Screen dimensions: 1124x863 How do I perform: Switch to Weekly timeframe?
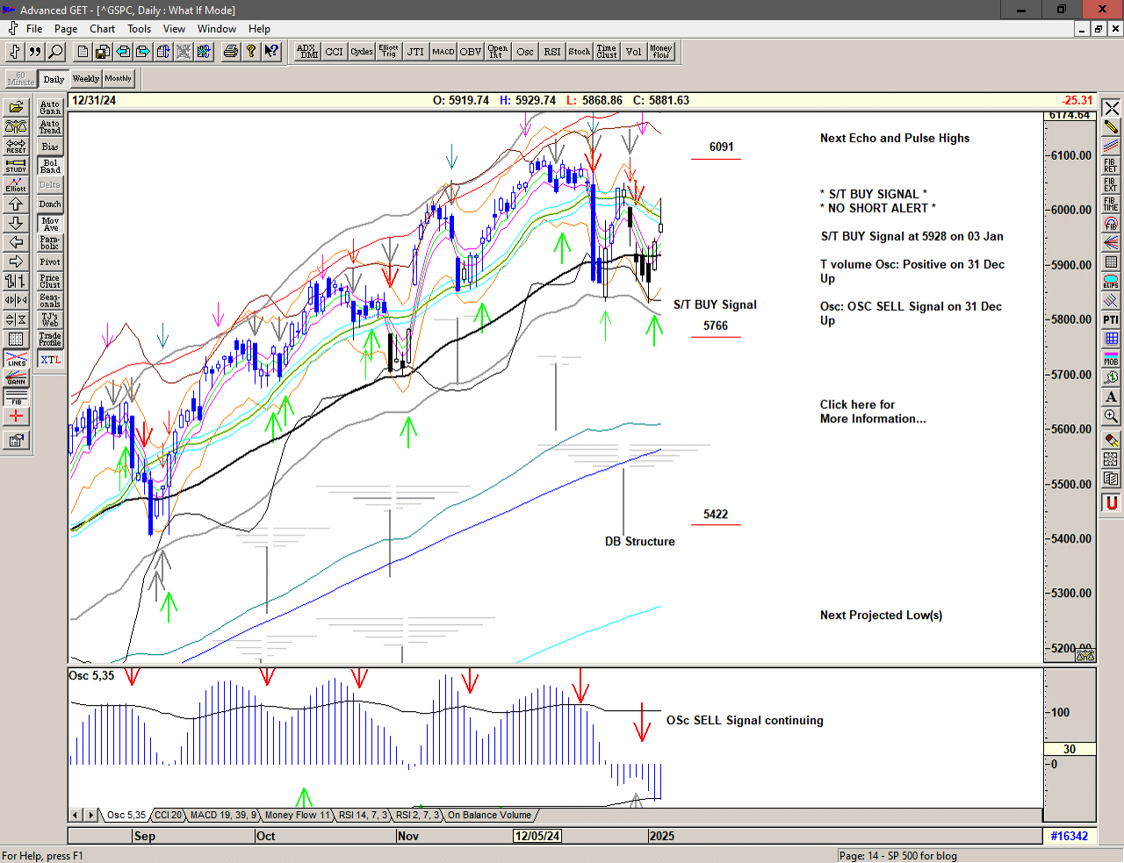[x=85, y=79]
